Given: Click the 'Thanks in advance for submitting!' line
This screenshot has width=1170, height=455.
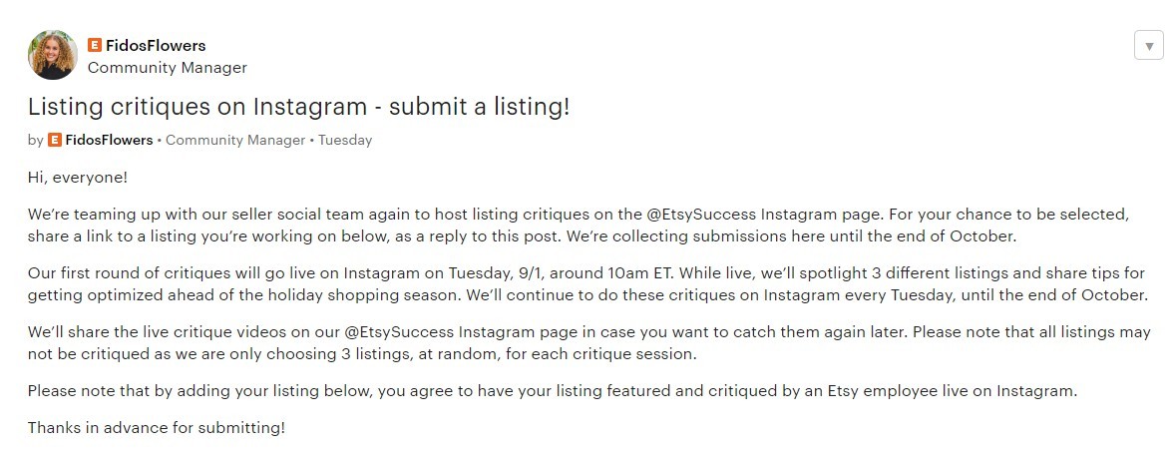Looking at the screenshot, I should (156, 427).
